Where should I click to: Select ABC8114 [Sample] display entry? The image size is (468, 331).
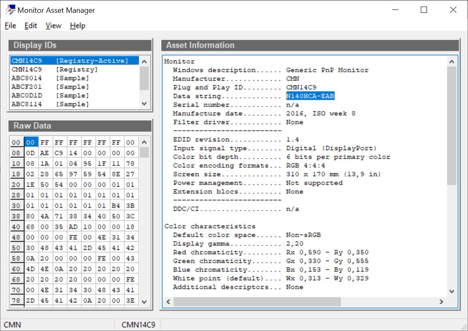[x=74, y=104]
